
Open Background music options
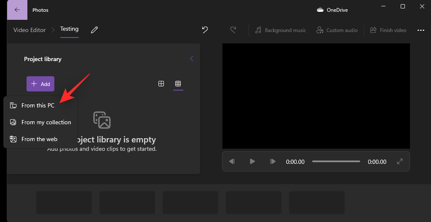point(280,30)
